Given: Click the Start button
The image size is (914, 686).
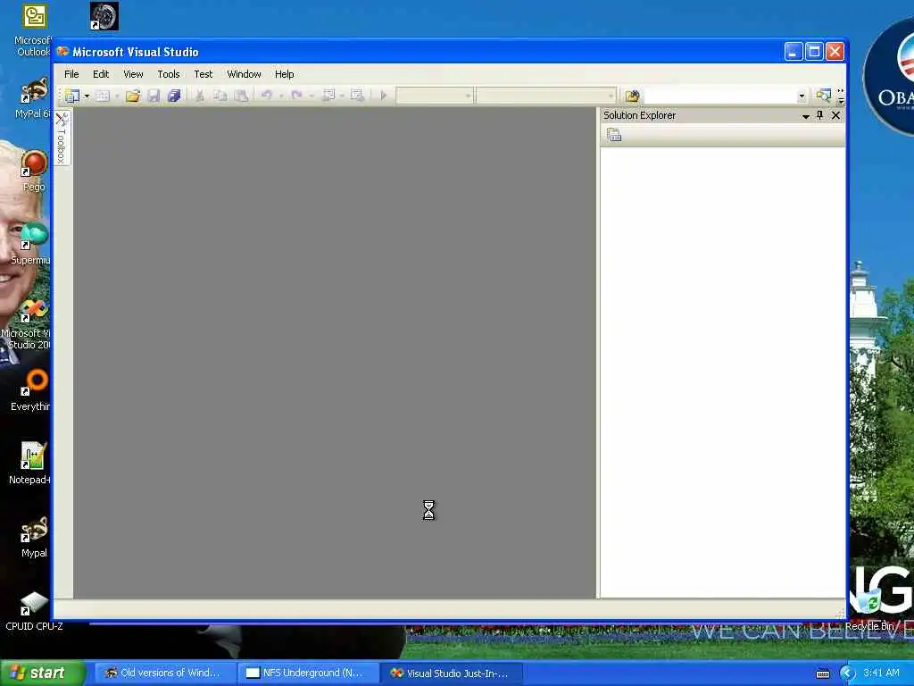Looking at the screenshot, I should (x=43, y=673).
